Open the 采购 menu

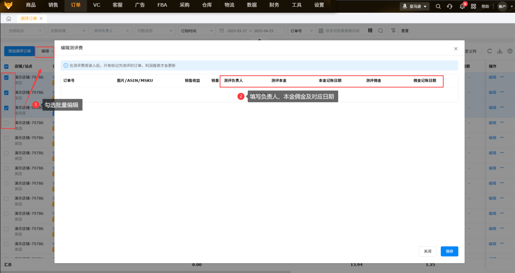(x=184, y=5)
